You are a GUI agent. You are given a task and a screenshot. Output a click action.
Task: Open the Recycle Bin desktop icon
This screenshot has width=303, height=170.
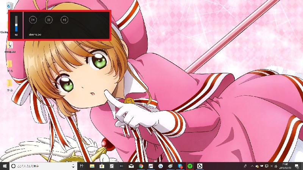pos(9,6)
